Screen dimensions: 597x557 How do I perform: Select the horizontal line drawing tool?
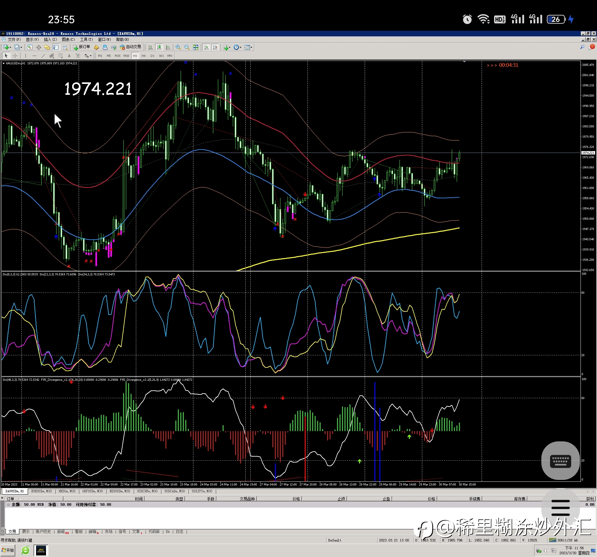[x=34, y=56]
